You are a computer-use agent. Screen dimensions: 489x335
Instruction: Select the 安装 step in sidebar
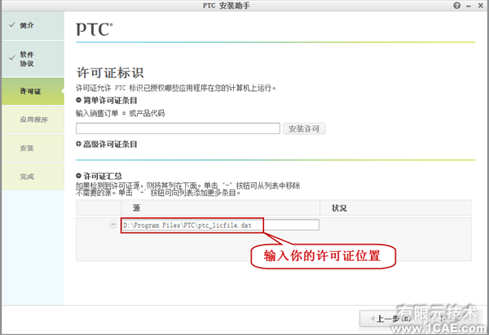[33, 148]
